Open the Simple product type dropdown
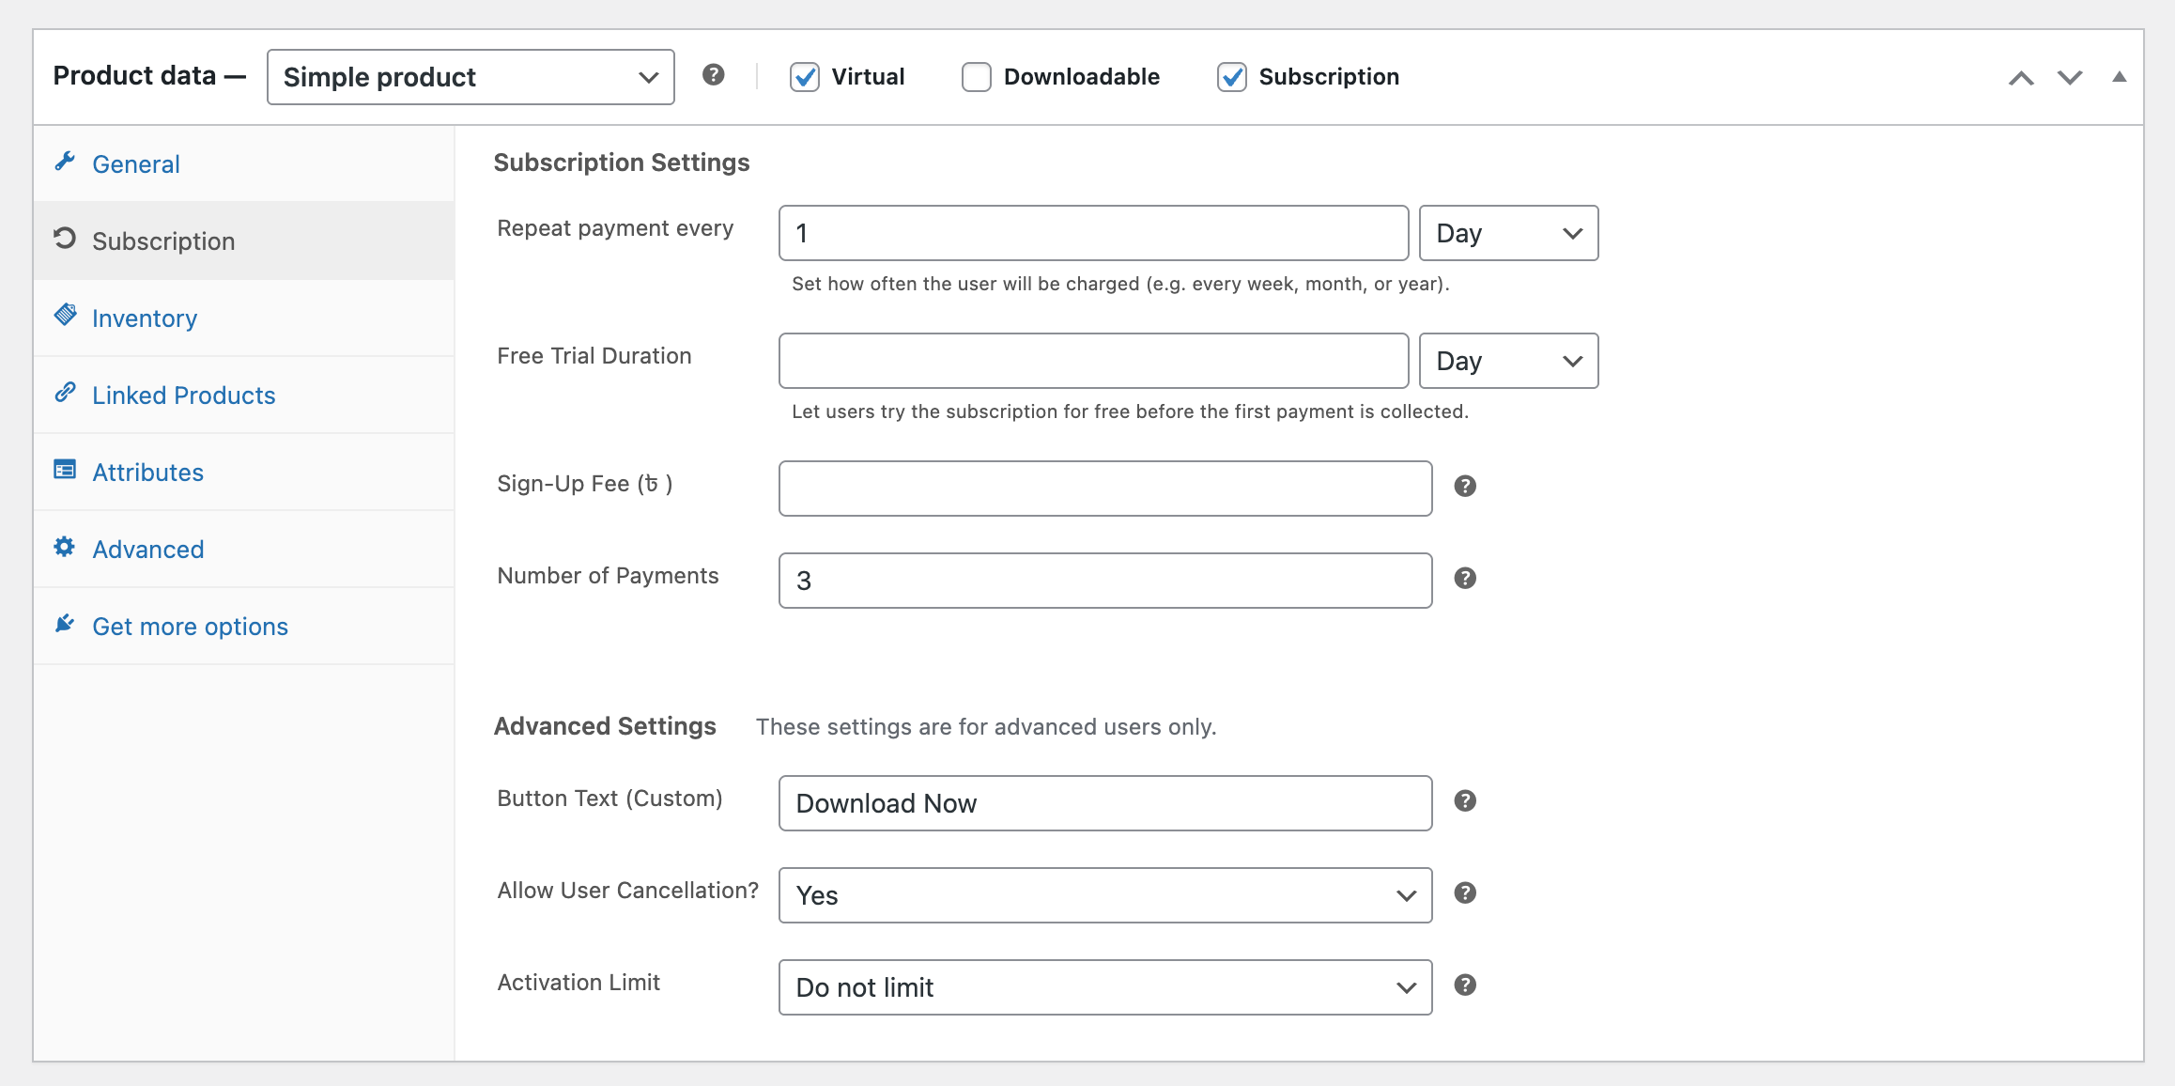 470,77
